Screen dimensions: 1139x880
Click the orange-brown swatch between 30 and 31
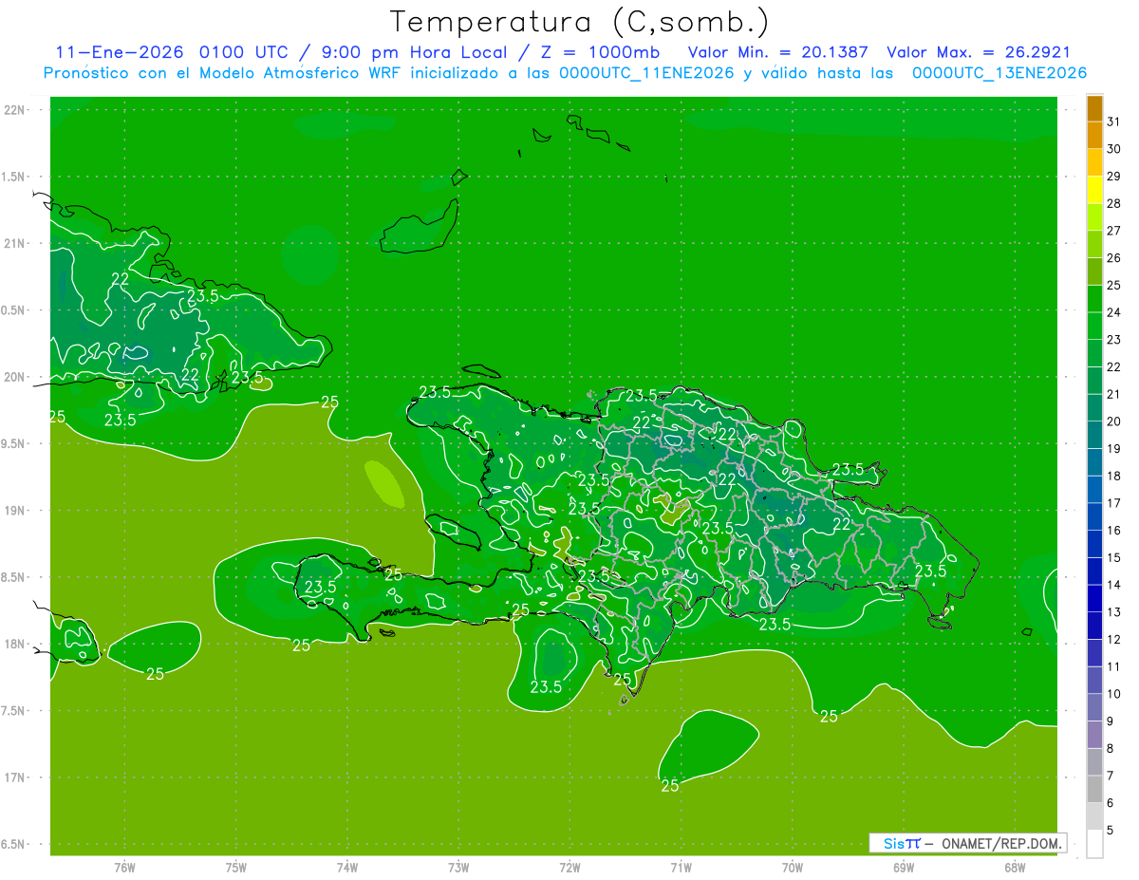(x=1094, y=135)
